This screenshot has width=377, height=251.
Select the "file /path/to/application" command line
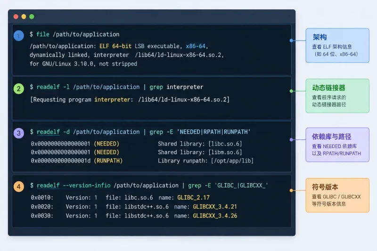click(74, 34)
